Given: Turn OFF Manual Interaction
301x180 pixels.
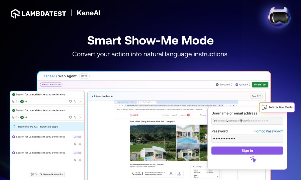Looking at the screenshot, I should pos(47,174).
